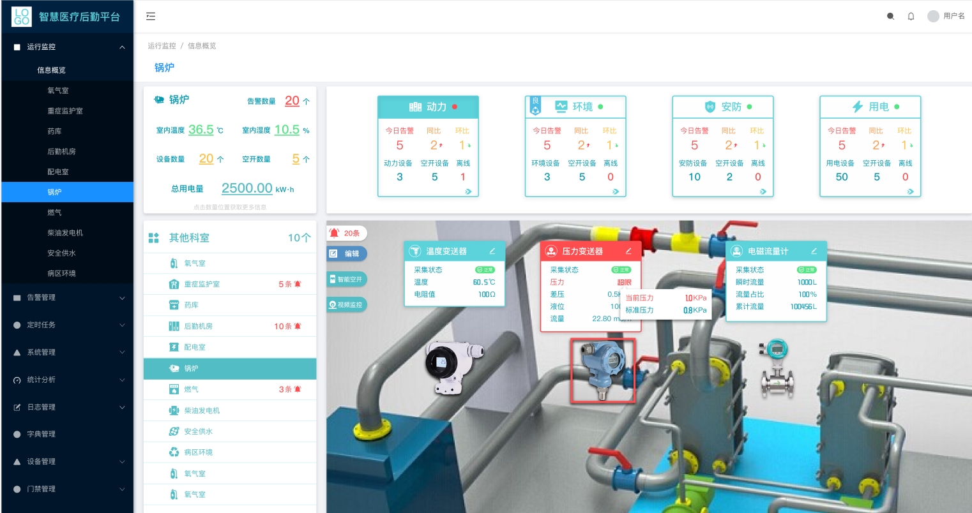Select 配电室 in 其他科室 list
The height and width of the screenshot is (513, 972).
pyautogui.click(x=230, y=347)
